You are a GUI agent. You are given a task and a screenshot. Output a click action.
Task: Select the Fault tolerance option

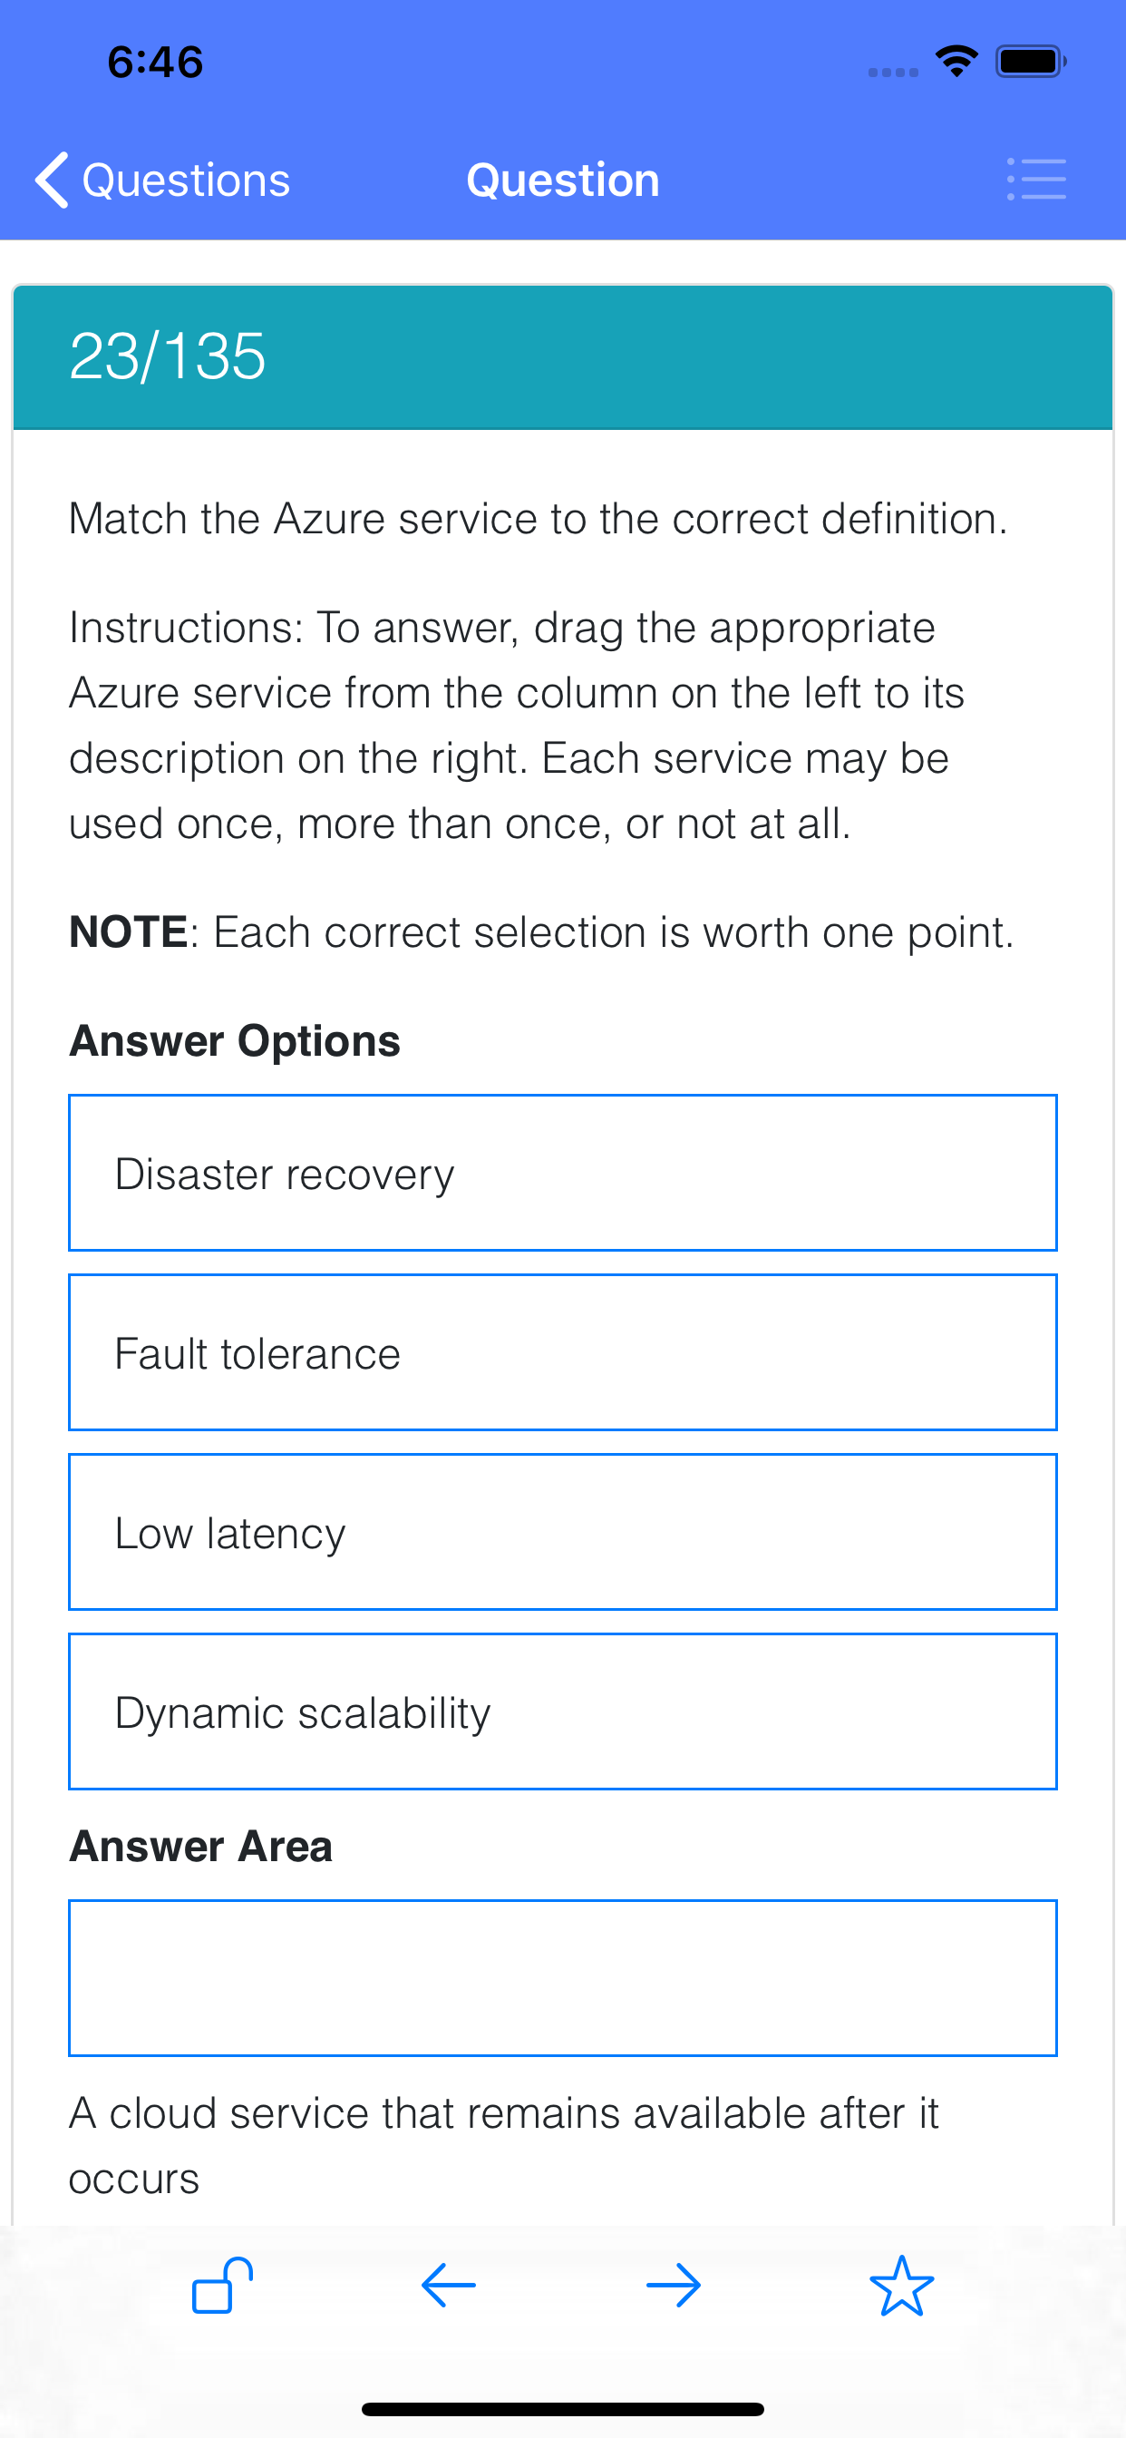[x=563, y=1352]
